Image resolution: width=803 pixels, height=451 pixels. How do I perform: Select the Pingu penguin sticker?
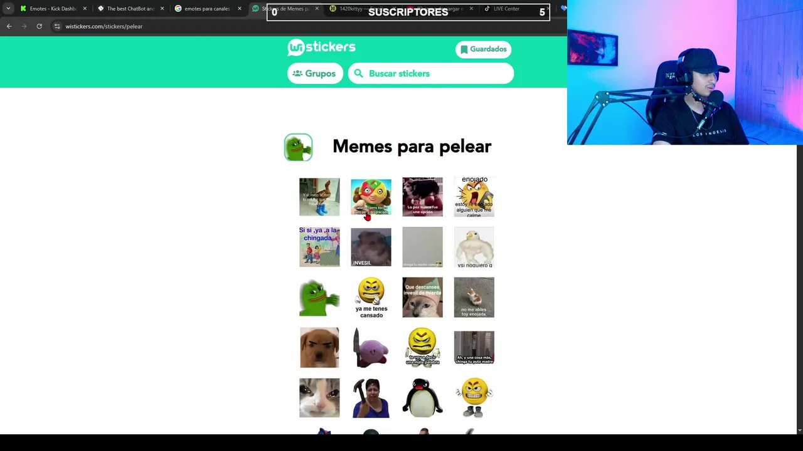422,398
